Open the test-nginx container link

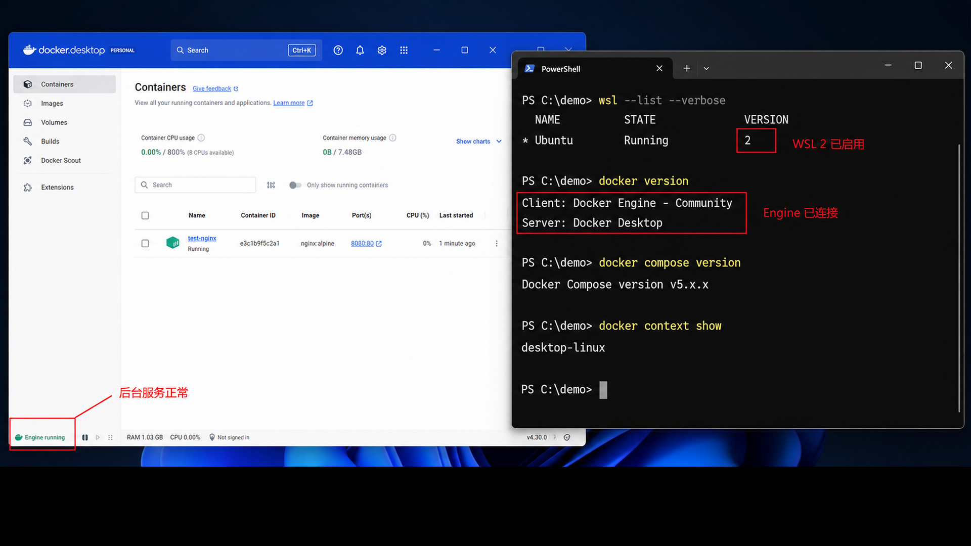pyautogui.click(x=202, y=238)
